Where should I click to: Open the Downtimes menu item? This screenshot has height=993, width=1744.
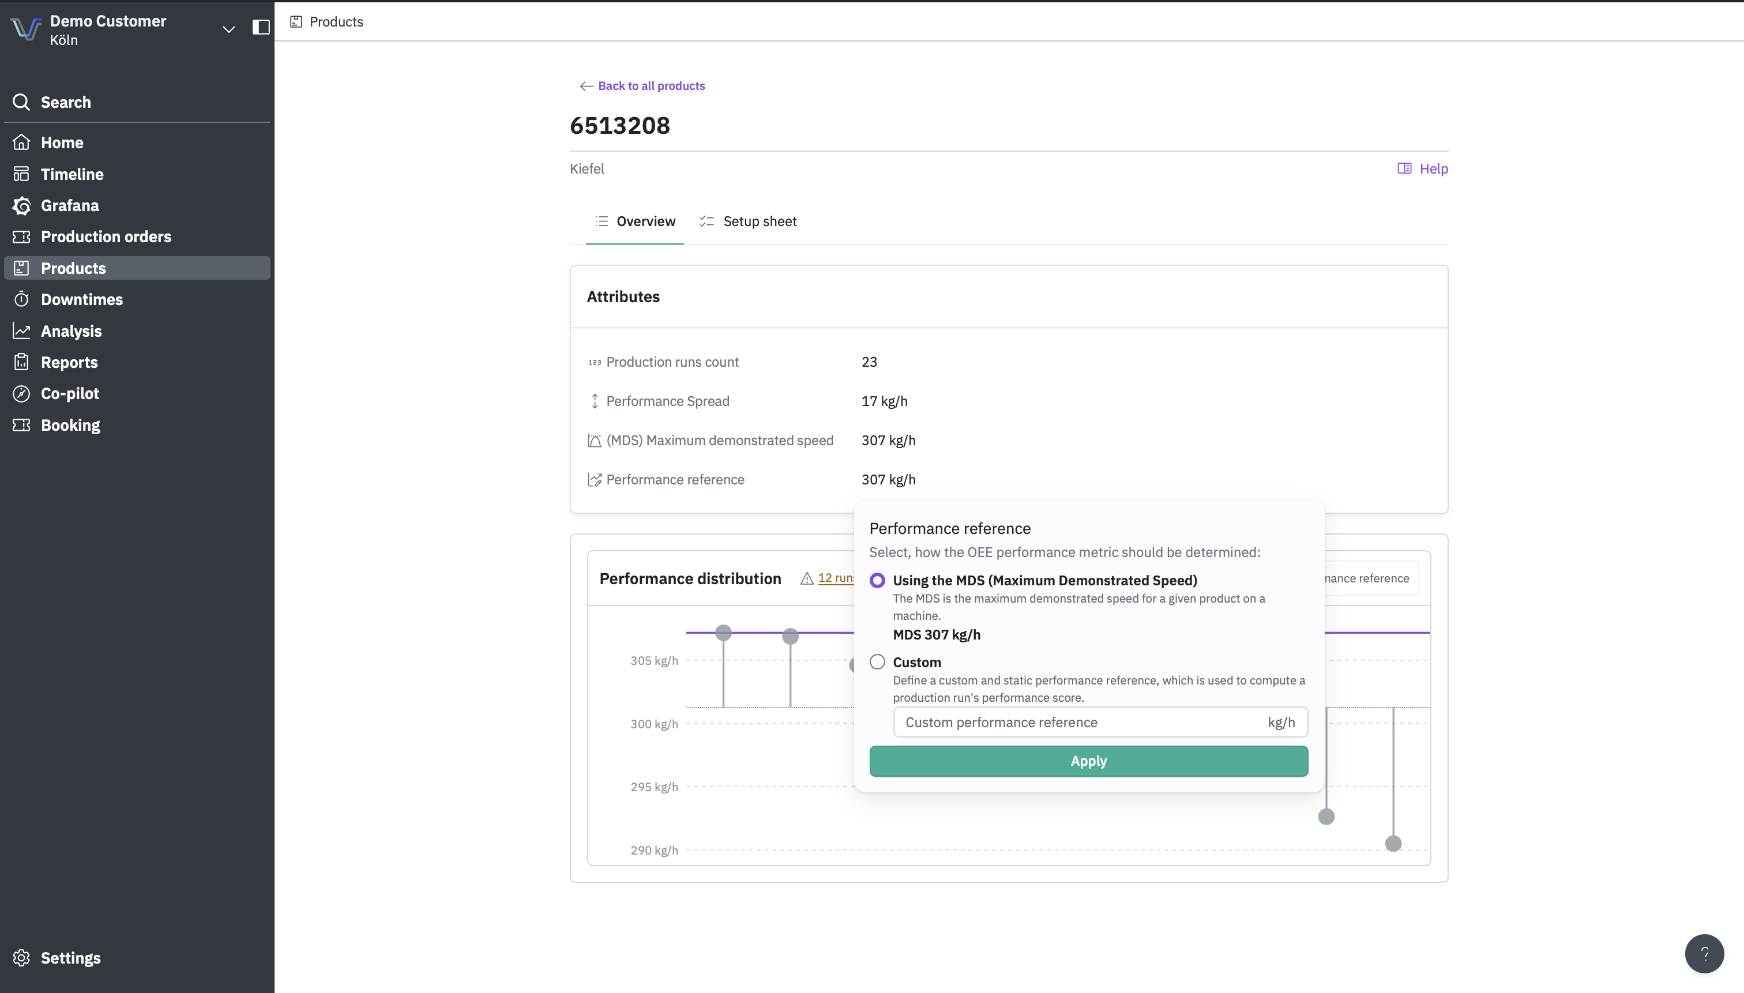point(137,299)
